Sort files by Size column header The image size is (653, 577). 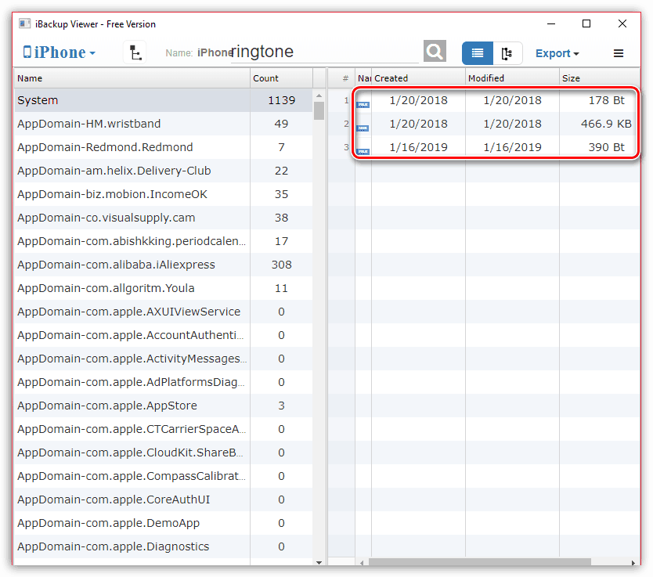tap(600, 78)
